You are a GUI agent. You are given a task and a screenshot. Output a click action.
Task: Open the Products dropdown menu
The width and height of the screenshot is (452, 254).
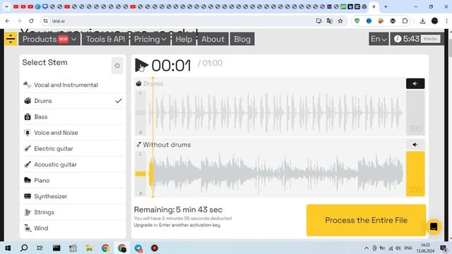pyautogui.click(x=49, y=40)
